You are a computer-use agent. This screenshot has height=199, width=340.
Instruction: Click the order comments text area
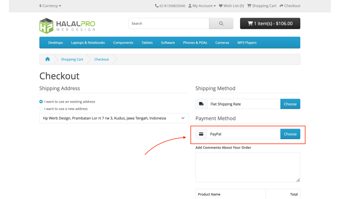pyautogui.click(x=248, y=167)
